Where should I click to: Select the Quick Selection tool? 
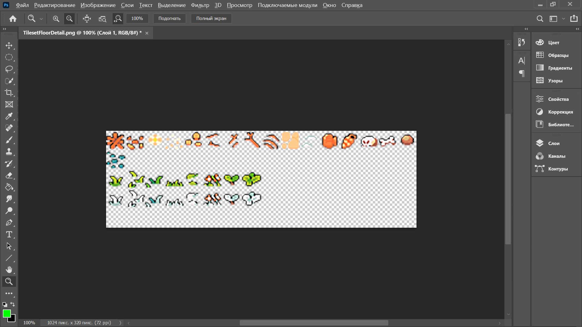point(9,81)
